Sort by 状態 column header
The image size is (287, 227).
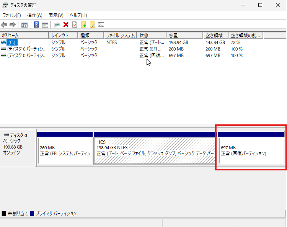point(152,35)
